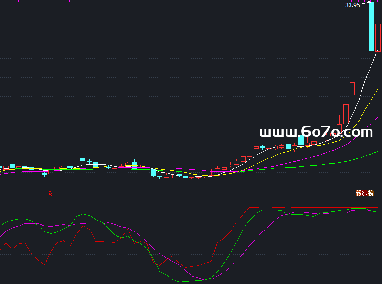Image resolution: width=382 pixels, height=284 pixels.
Task: Open the 预涨榜 badge
Action: click(365, 193)
